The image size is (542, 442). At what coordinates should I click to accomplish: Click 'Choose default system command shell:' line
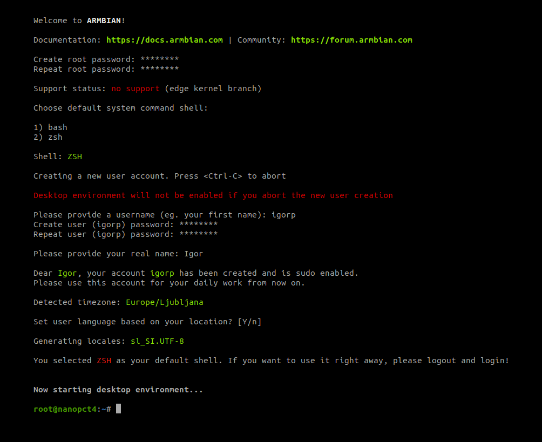[120, 108]
